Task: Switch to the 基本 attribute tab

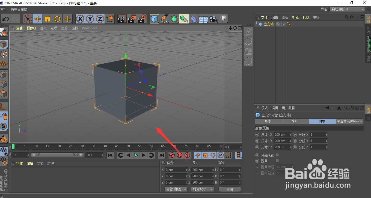Action: click(268, 121)
